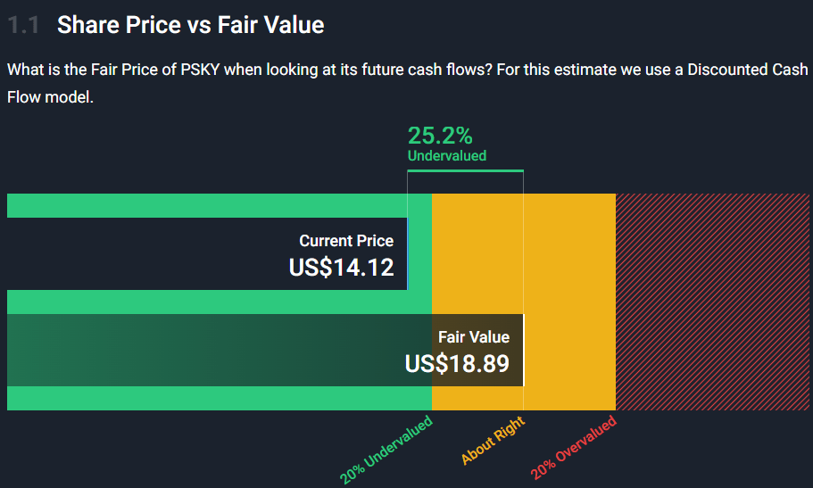Viewport: 813px width, 488px height.
Task: Click the Undervalued text under 25.2%
Action: (447, 155)
